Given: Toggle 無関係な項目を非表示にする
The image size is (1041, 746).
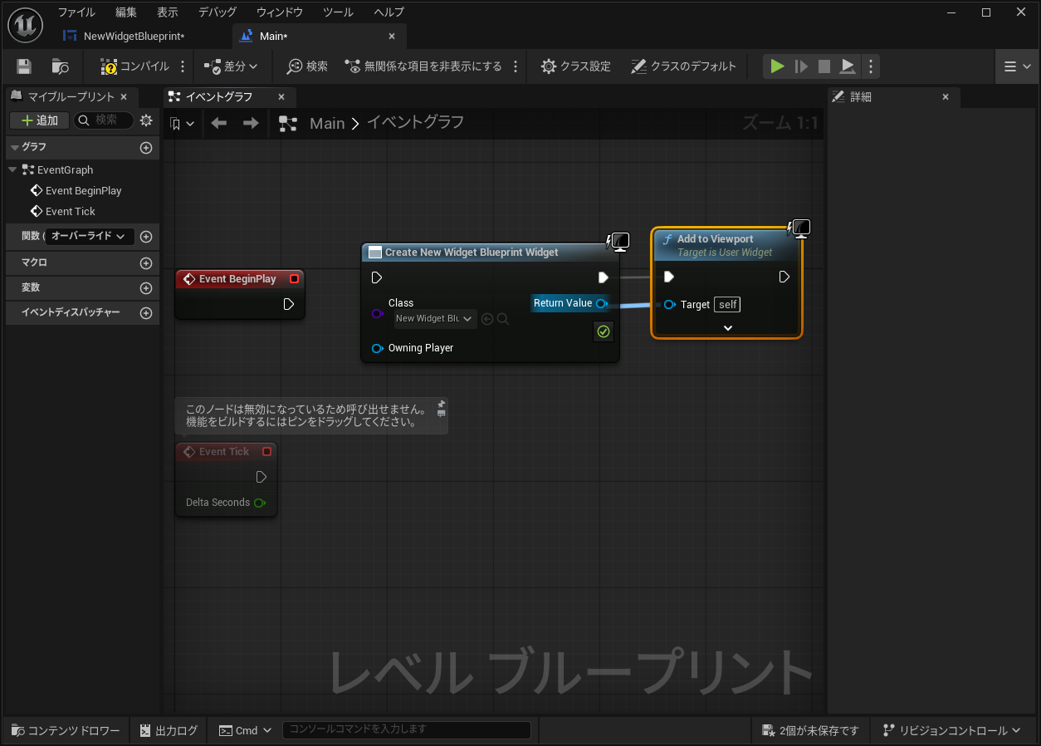Looking at the screenshot, I should [x=423, y=66].
